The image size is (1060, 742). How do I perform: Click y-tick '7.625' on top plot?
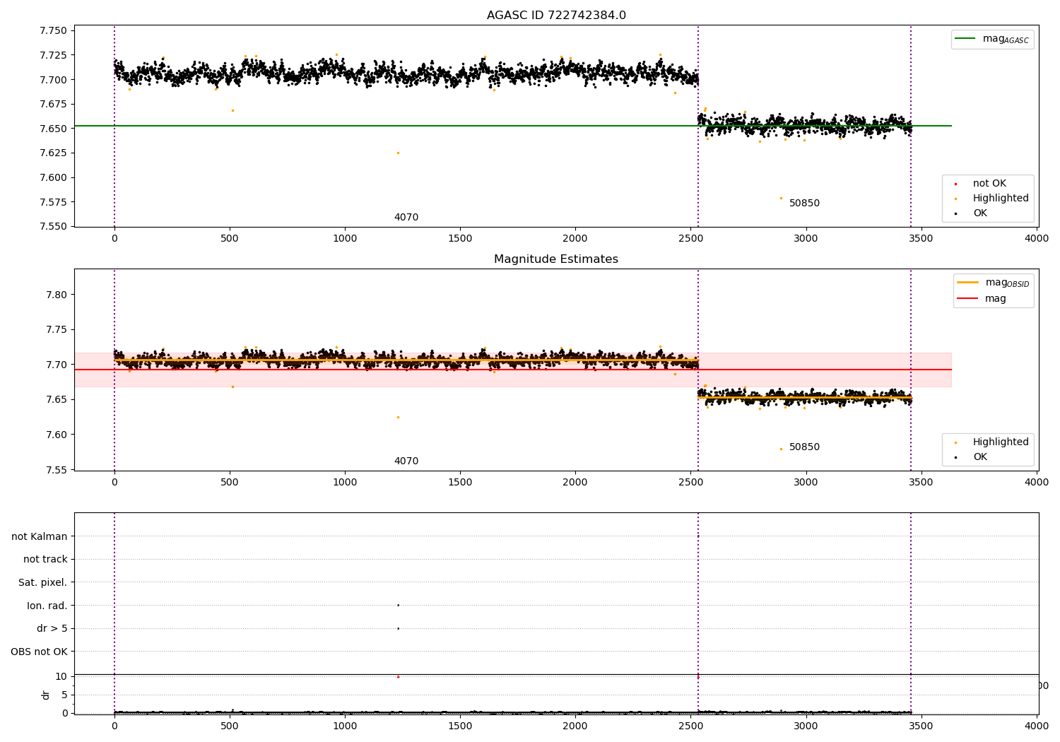[53, 153]
